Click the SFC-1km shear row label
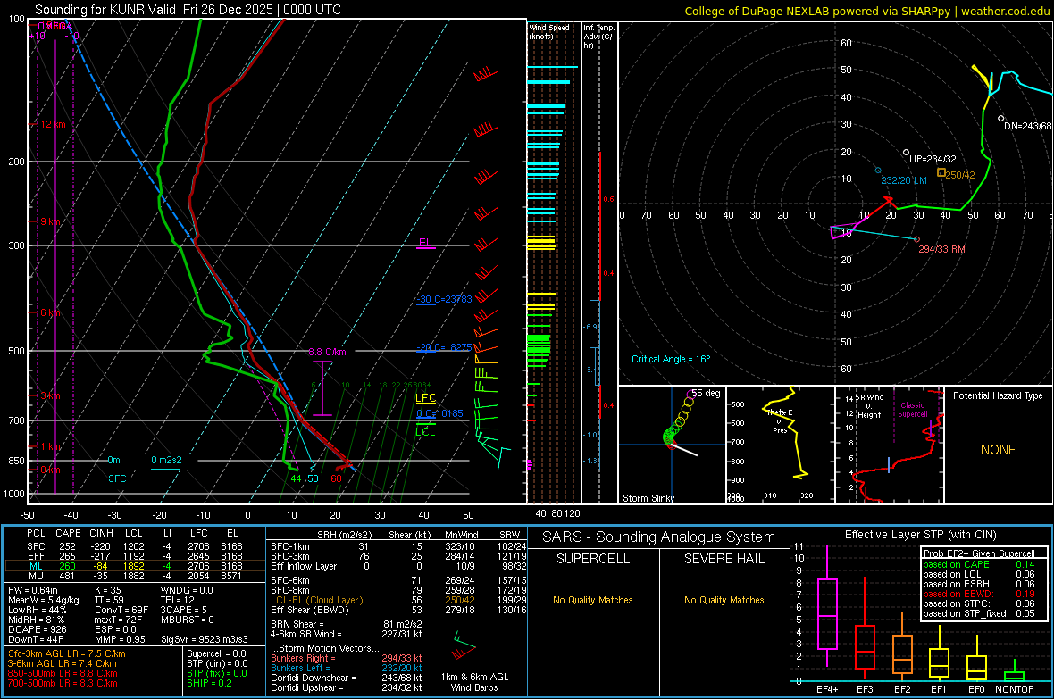 tap(289, 546)
